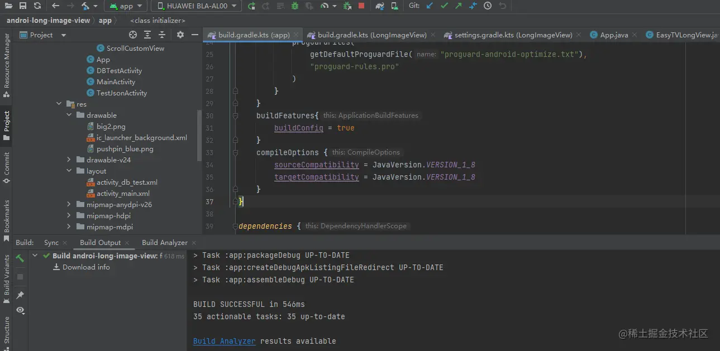
Task: Open the EasyTVLongView.java editor tab
Action: tap(681, 35)
